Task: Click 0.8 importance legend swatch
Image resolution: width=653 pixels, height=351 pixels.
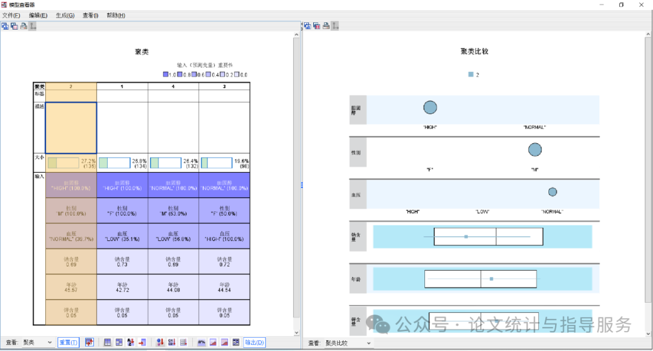Action: (x=180, y=74)
